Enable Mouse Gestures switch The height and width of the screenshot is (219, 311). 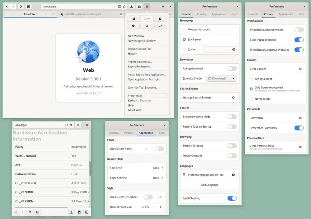pos(232,156)
